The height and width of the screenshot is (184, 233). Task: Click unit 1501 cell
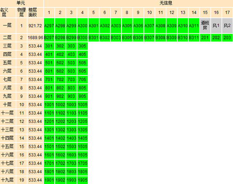[x=49, y=147]
